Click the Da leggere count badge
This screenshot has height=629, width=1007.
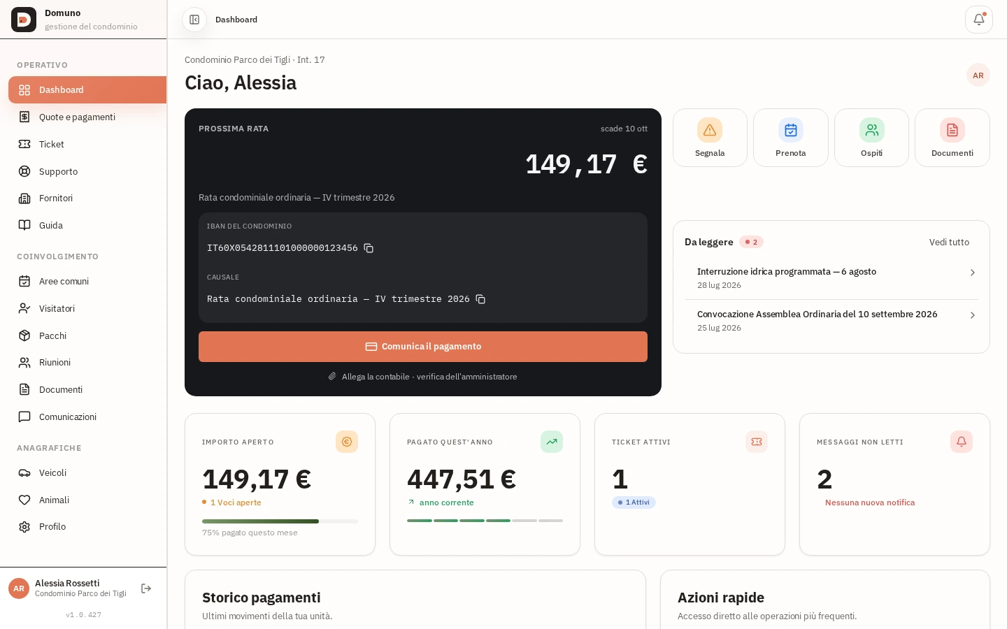751,242
